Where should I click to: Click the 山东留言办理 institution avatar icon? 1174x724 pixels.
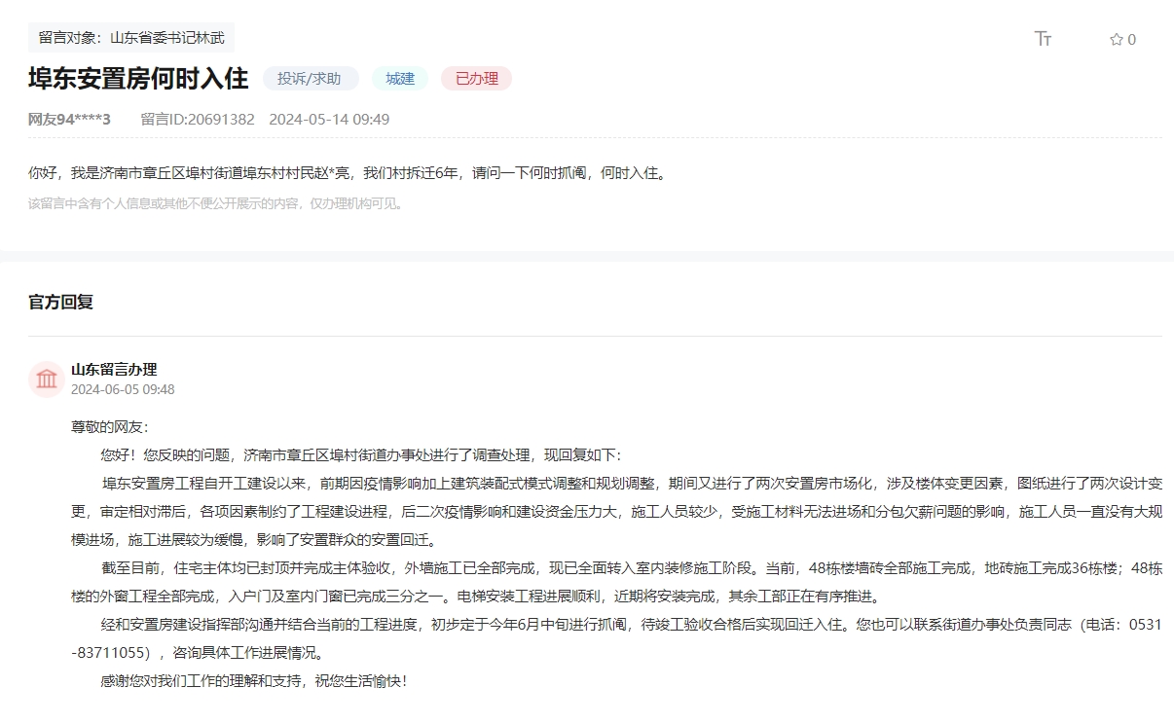pos(47,380)
